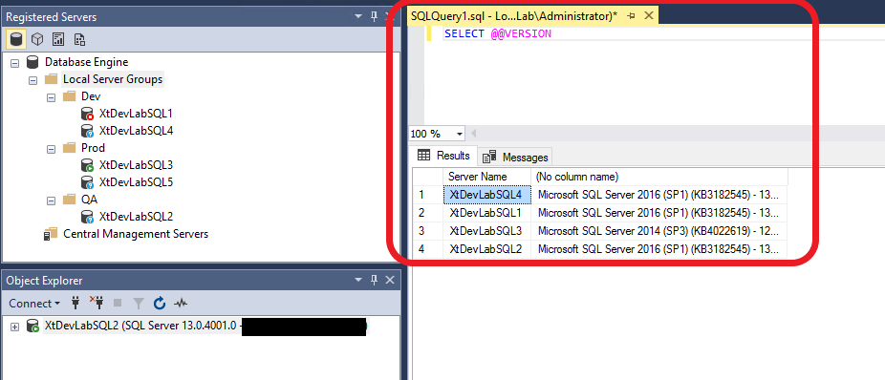Switch to the Results tab
This screenshot has height=380, width=885.
pos(443,156)
